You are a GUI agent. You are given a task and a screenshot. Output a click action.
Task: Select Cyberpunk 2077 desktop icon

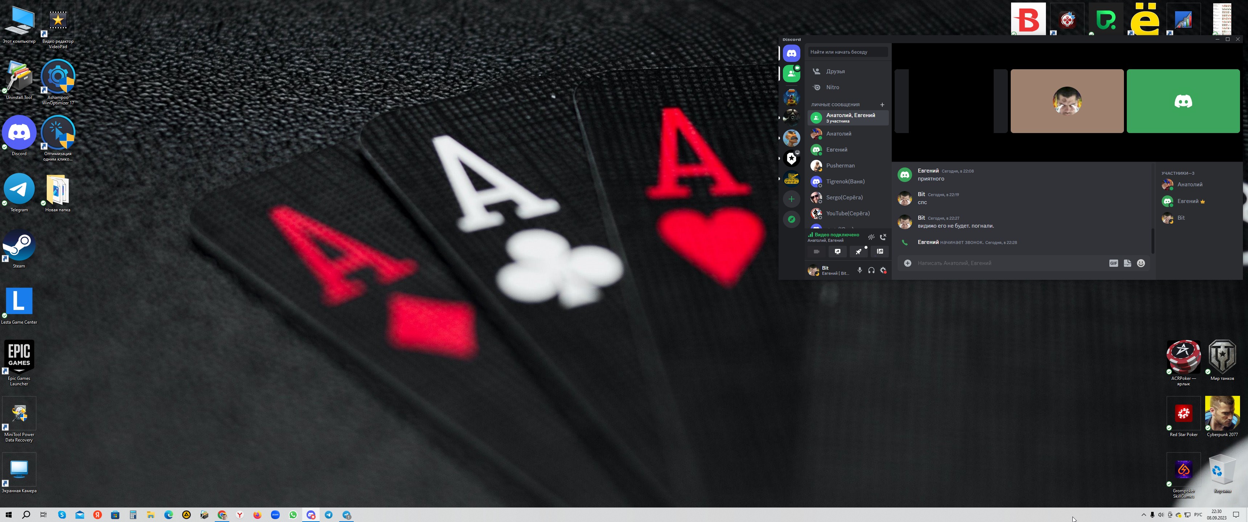[x=1222, y=417]
